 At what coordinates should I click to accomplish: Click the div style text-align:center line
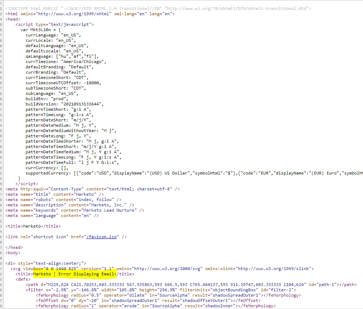[x=46, y=264]
